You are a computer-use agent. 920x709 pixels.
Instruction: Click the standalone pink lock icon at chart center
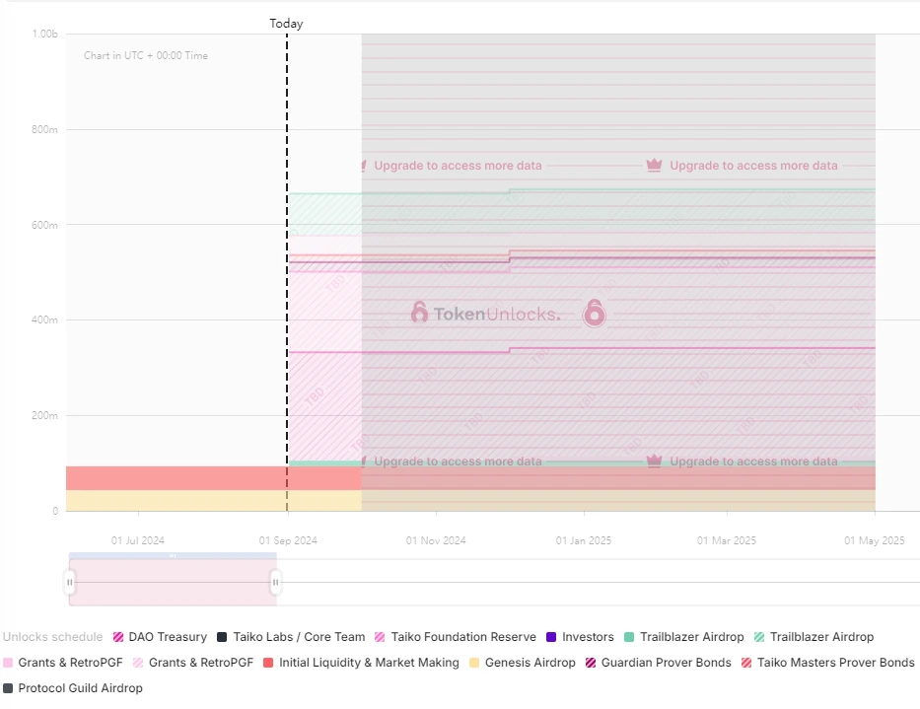594,314
